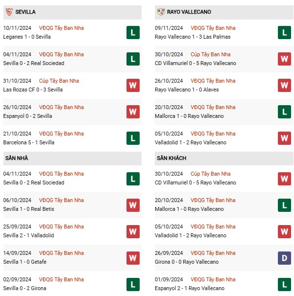The image size is (294, 296).
Task: Click the Rayo Vallecano club crest icon
Action: (x=161, y=12)
